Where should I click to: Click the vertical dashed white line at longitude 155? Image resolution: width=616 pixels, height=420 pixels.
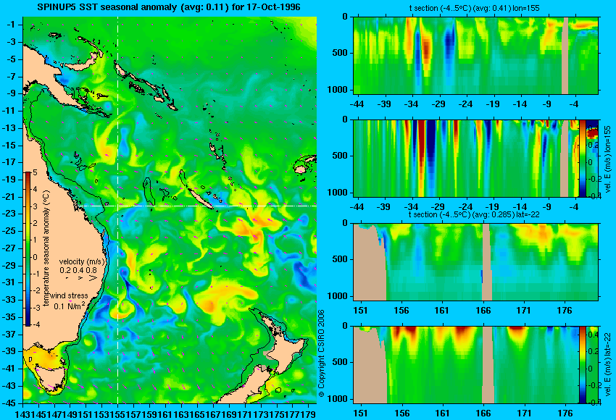117,210
